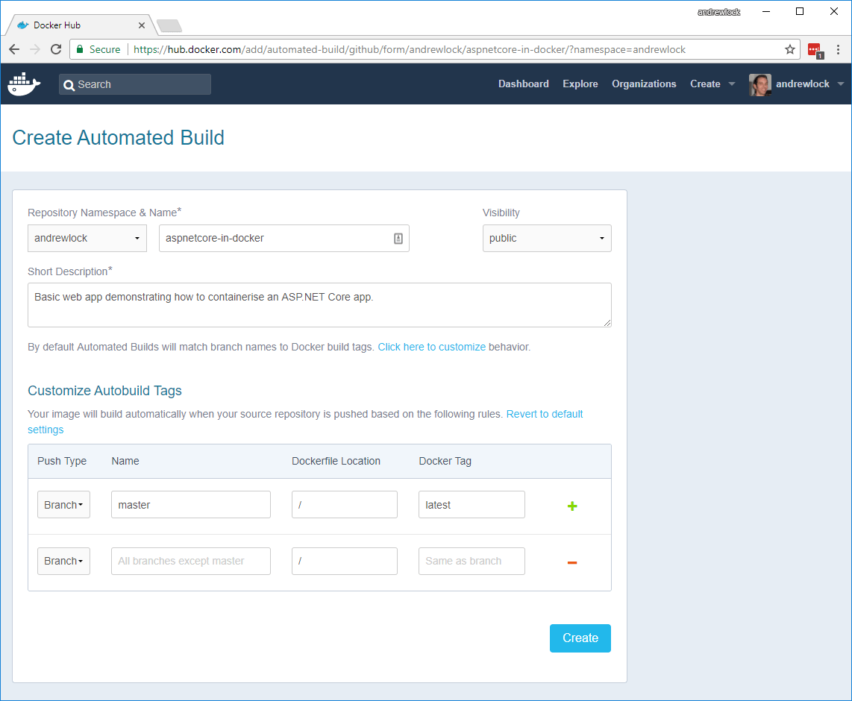
Task: Add a build rule with green plus
Action: pyautogui.click(x=572, y=506)
